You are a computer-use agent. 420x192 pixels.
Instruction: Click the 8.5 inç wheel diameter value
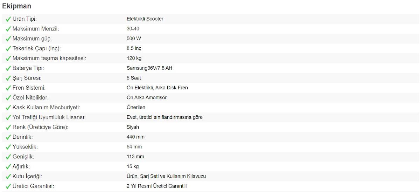click(x=134, y=48)
